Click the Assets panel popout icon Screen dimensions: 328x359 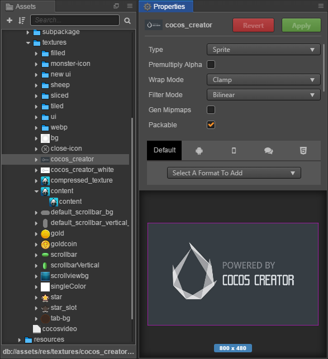(116, 6)
